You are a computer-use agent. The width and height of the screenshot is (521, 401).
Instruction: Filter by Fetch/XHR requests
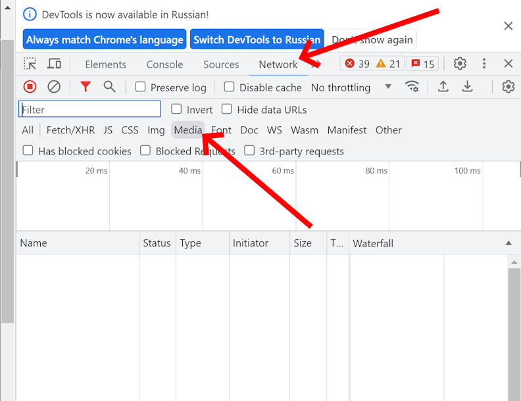click(x=70, y=130)
